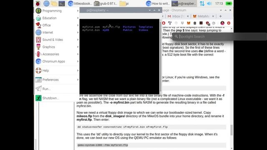The width and height of the screenshot is (267, 150).
Task: Launch the Terminal icon in taskbar
Action: point(62,3)
